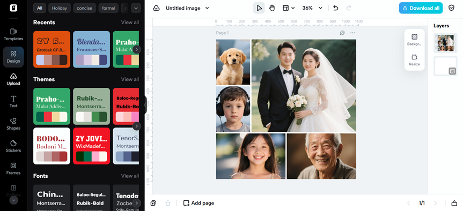
Task: Open the Resize tool
Action: pyautogui.click(x=414, y=60)
